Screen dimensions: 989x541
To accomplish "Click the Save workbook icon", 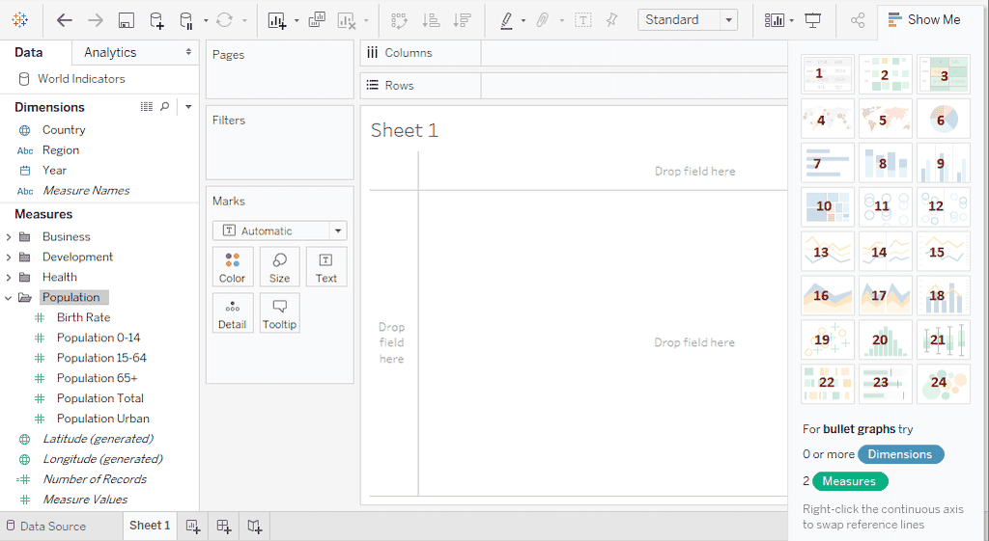I will 126,20.
